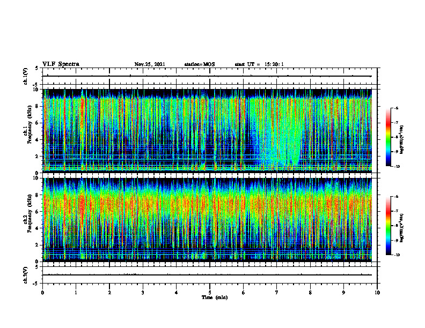Screen dimensions: 425x328
Task: Click tick label "7" on the Time axis
Action: [x=277, y=293]
